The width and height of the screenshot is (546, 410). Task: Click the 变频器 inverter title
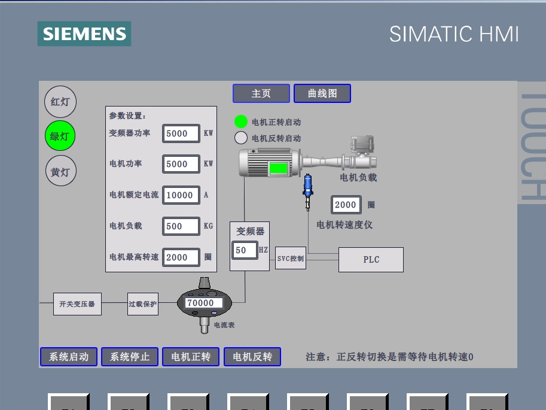251,231
